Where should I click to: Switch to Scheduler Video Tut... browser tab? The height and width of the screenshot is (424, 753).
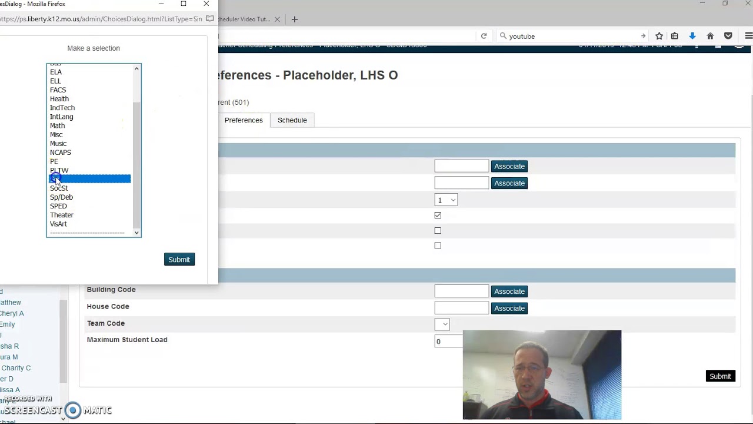(244, 19)
